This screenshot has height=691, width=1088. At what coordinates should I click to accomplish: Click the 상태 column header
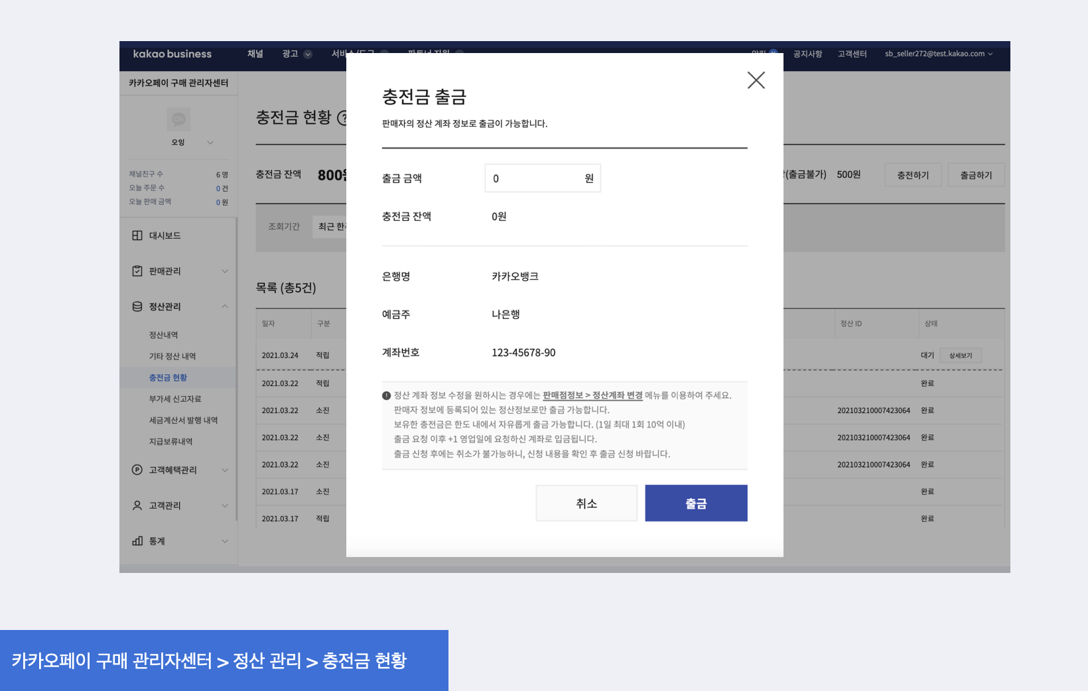(931, 324)
